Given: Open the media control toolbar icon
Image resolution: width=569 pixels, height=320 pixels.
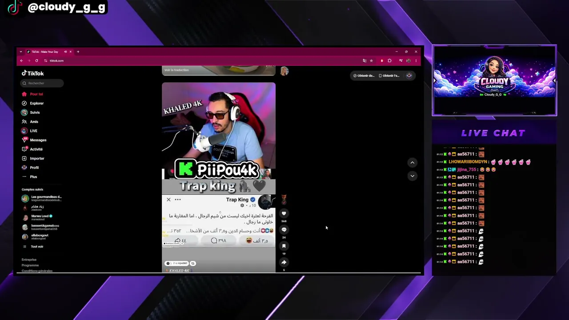Looking at the screenshot, I should (x=401, y=61).
